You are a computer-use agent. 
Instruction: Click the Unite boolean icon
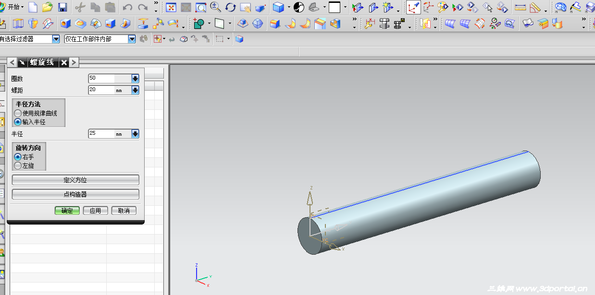tap(199, 24)
